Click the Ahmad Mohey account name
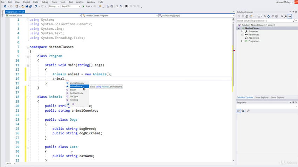 [283, 2]
